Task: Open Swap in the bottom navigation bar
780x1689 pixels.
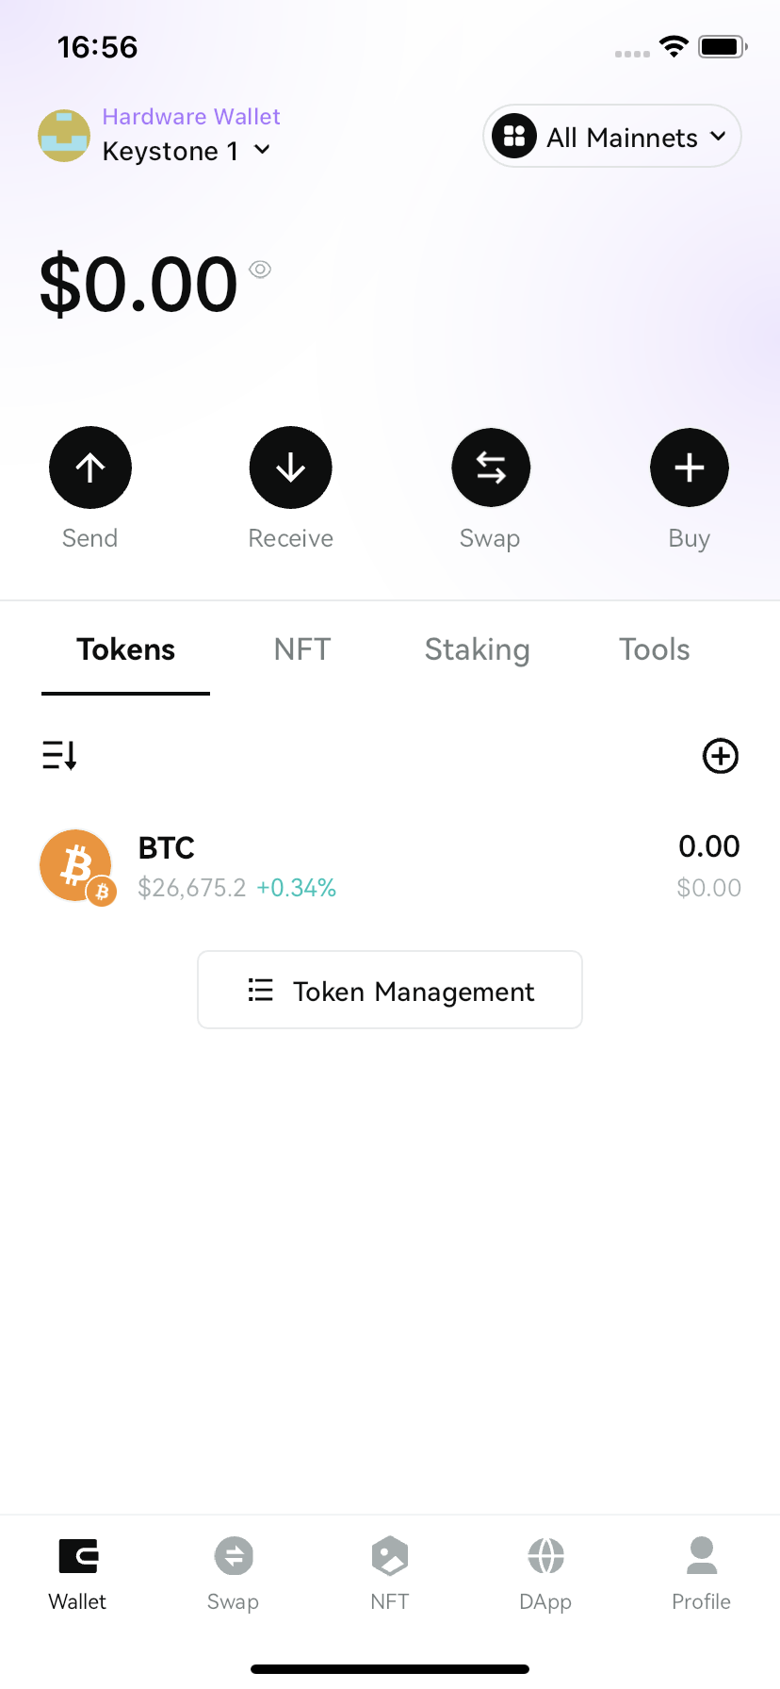Action: [233, 1571]
